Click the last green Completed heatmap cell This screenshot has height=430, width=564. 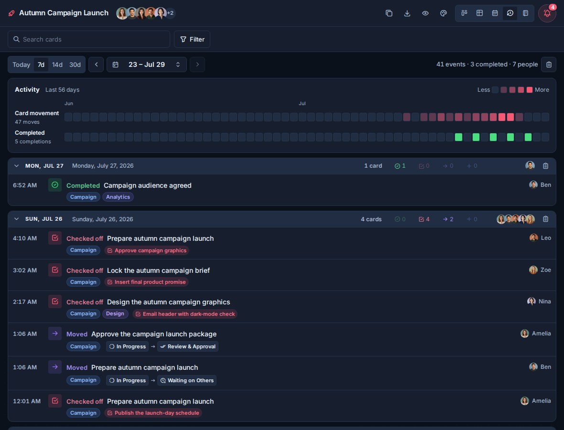(x=528, y=137)
